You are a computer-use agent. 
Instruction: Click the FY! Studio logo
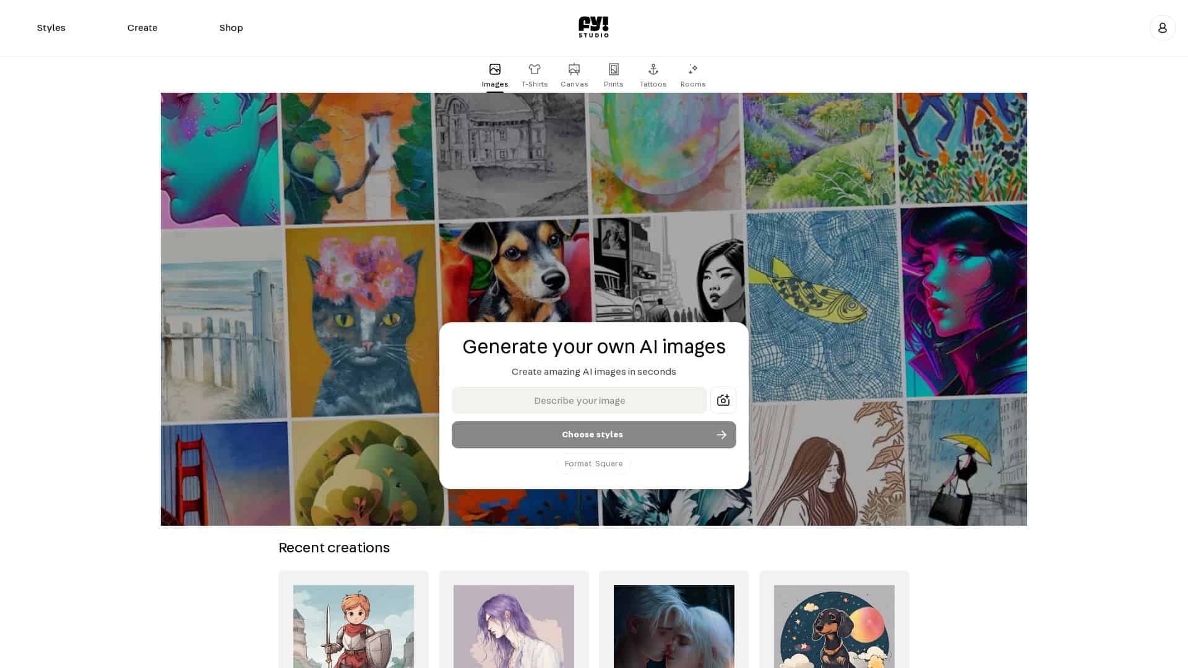pos(593,27)
